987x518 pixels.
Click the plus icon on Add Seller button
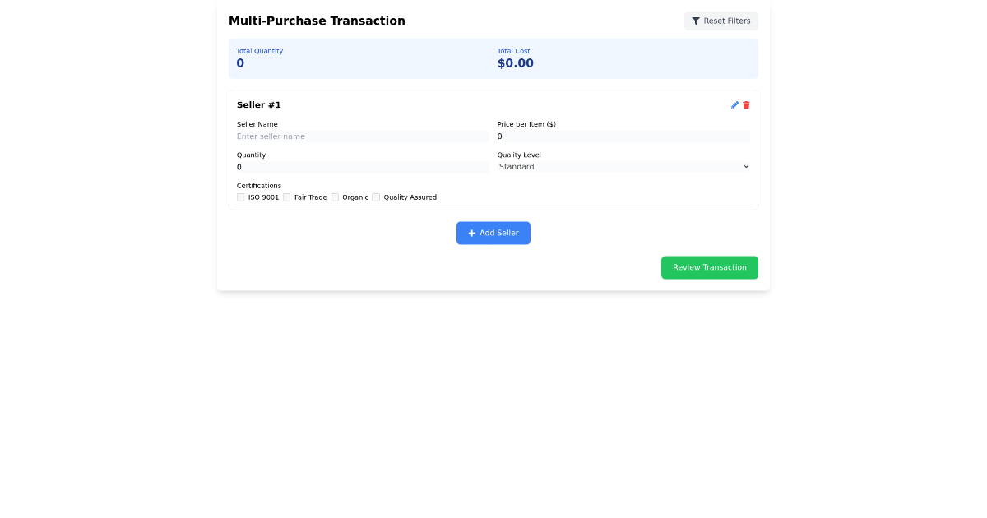point(470,233)
